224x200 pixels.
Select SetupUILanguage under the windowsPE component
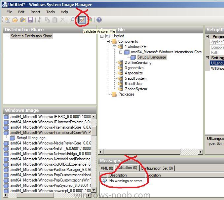[x=152, y=57]
